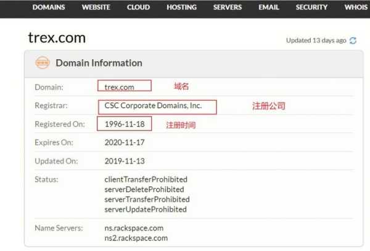Click the expiry date 2020-11-17
Viewport: 370px width, 251px height.
tap(125, 142)
